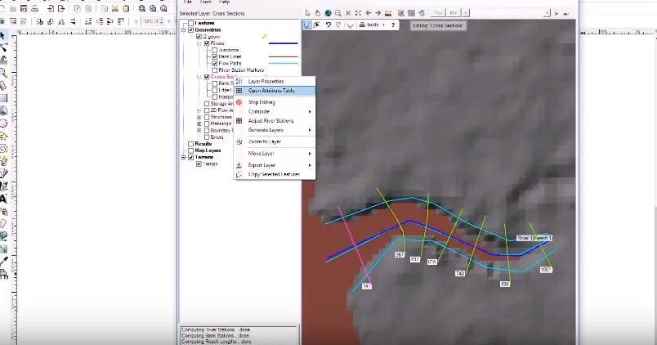The height and width of the screenshot is (345, 657).
Task: Expand the Structures tree node
Action: point(199,117)
